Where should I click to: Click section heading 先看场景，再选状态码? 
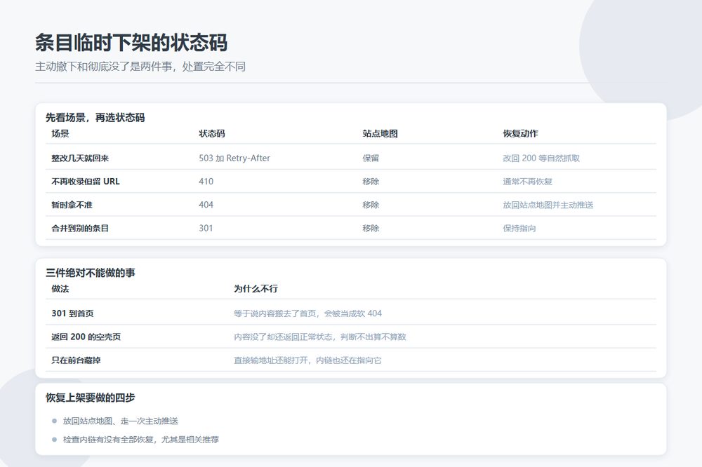tap(95, 118)
